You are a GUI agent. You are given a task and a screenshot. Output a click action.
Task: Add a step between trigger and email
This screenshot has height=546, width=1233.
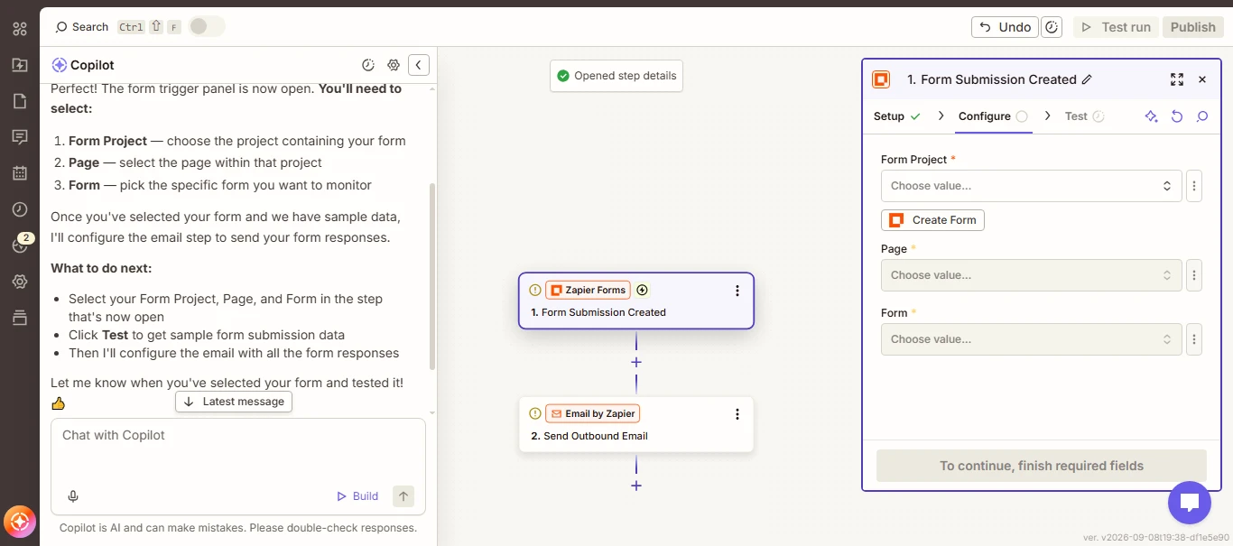636,362
